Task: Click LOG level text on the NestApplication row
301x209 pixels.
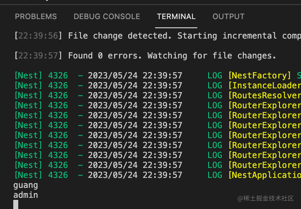Action: [x=215, y=175]
